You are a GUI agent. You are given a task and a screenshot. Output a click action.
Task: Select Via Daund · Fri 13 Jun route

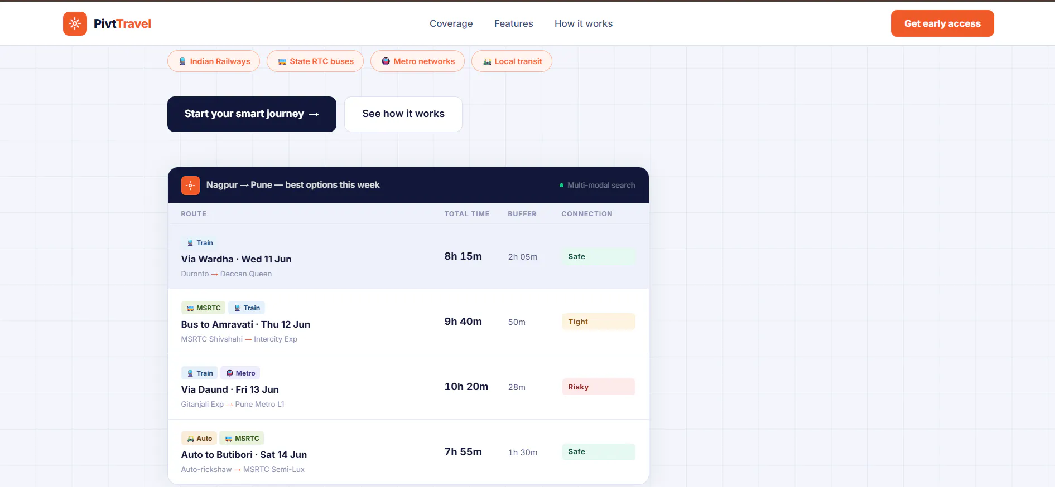pyautogui.click(x=230, y=389)
